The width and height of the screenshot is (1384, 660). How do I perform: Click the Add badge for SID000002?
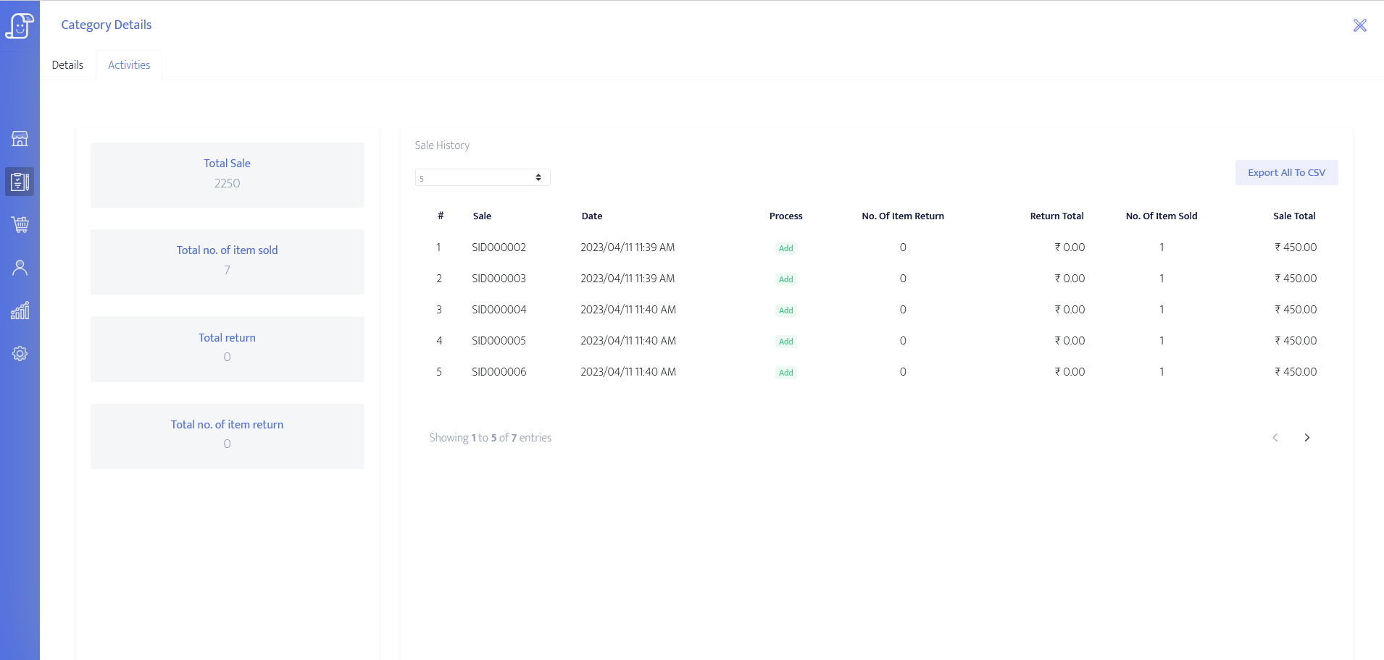(785, 248)
